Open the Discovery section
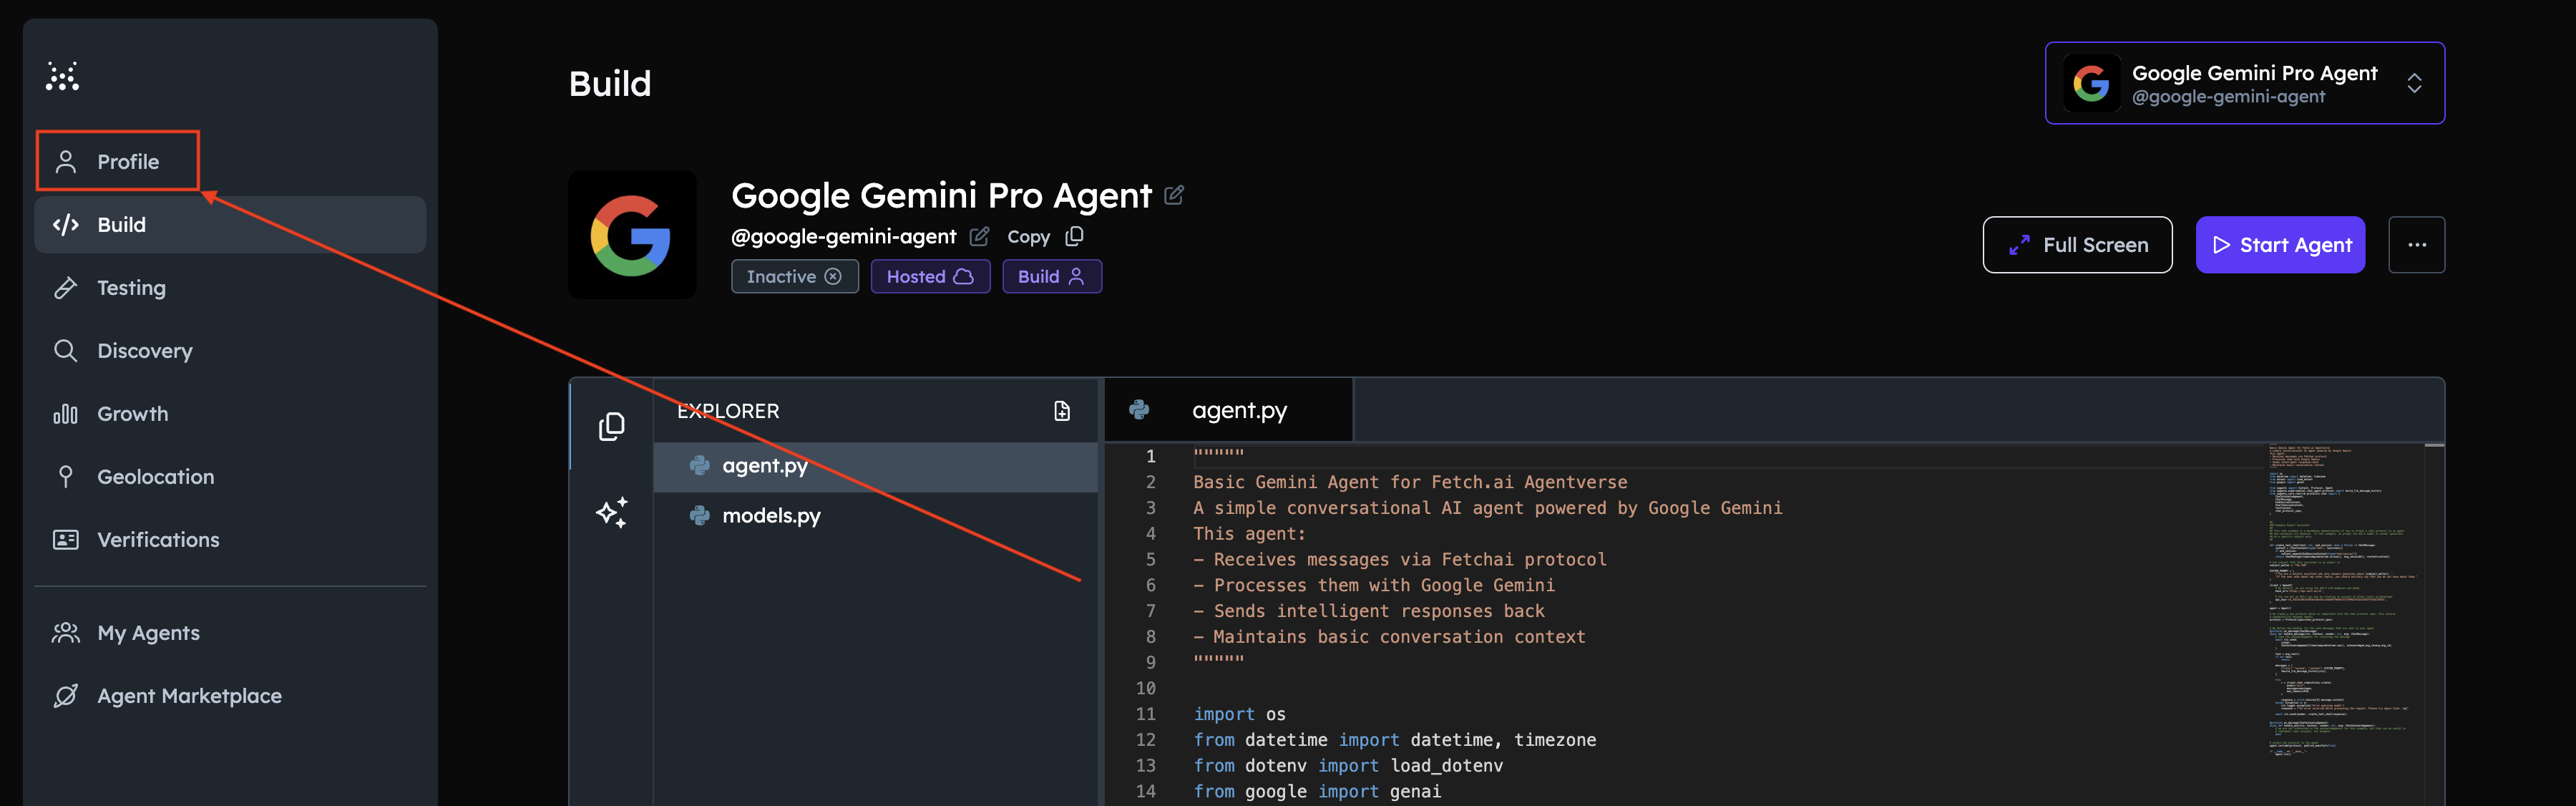The height and width of the screenshot is (806, 2576). tap(230, 351)
